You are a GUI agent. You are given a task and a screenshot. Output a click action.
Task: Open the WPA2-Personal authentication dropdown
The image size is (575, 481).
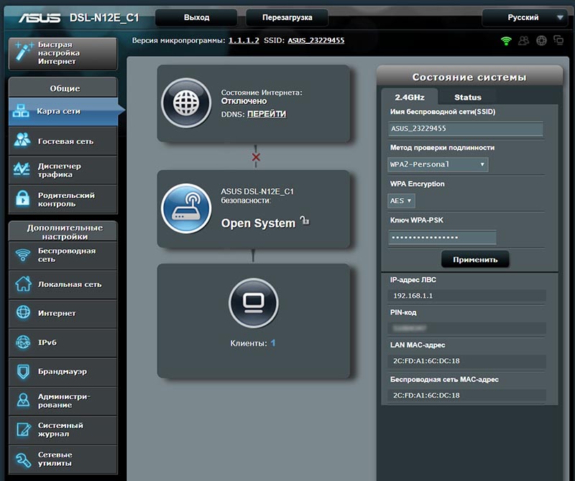pos(438,164)
